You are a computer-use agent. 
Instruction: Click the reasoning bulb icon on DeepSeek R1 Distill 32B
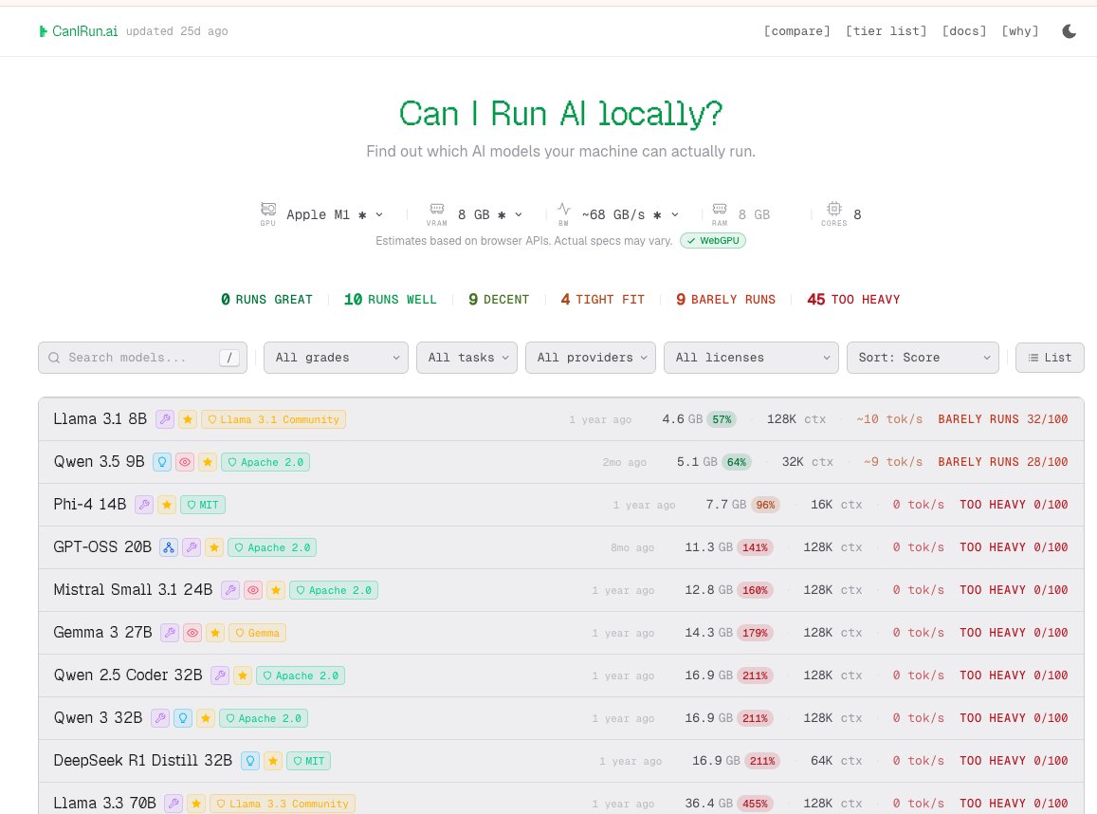point(249,761)
